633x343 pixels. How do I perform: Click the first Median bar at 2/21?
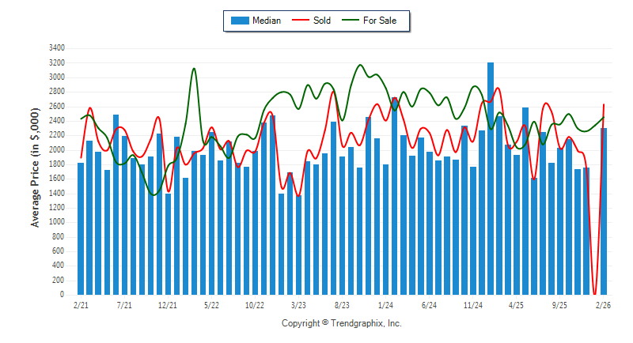pyautogui.click(x=81, y=228)
